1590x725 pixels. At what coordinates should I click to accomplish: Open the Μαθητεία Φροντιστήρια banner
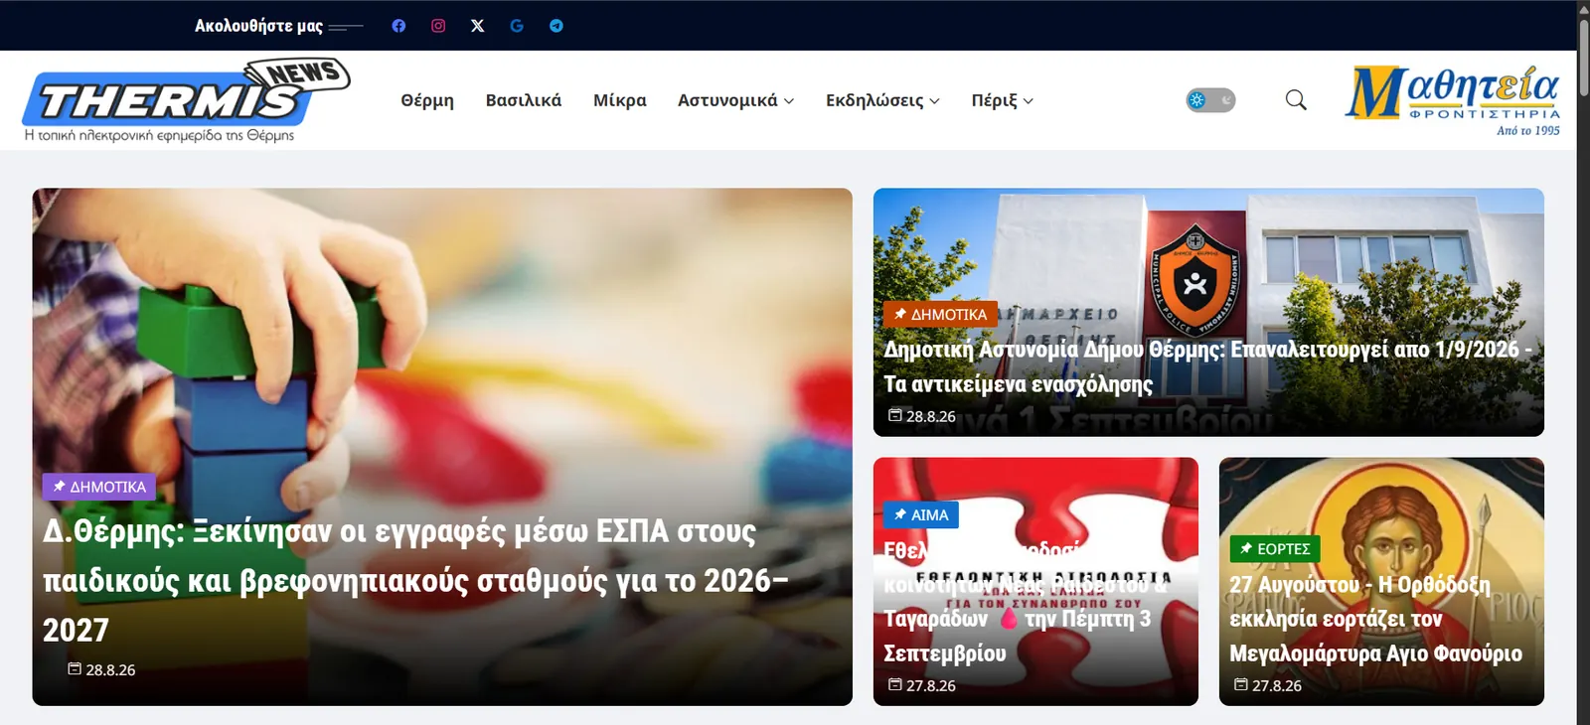tap(1453, 100)
